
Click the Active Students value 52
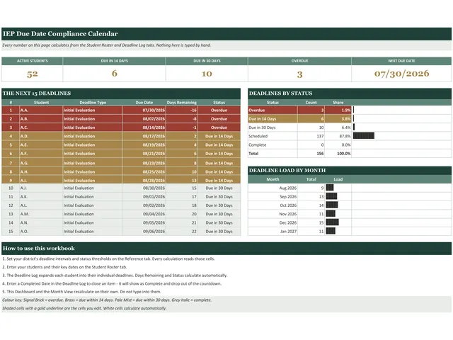(x=33, y=74)
